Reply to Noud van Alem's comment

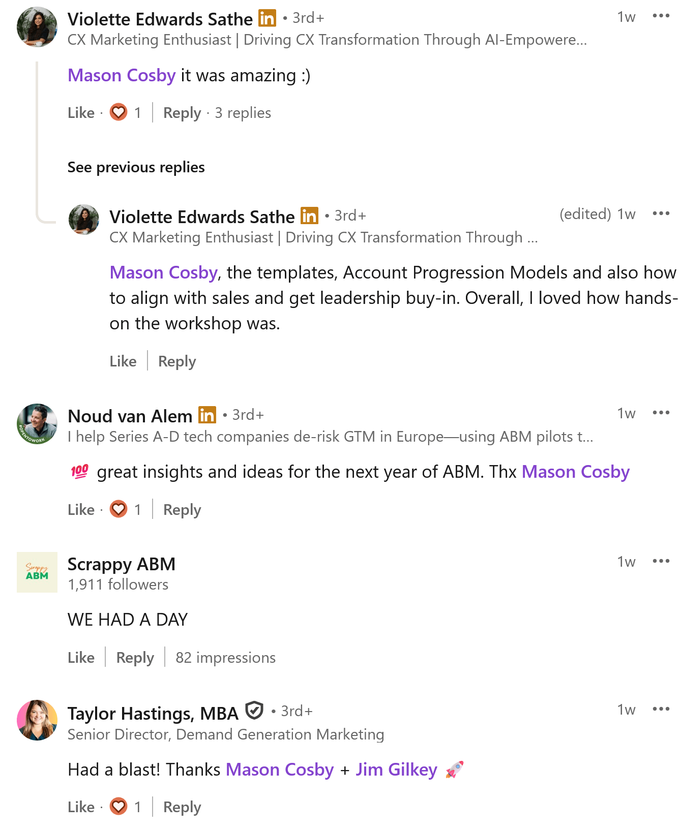[182, 510]
